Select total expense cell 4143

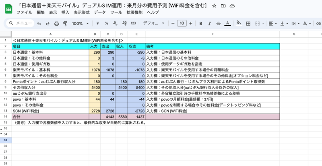108,117
